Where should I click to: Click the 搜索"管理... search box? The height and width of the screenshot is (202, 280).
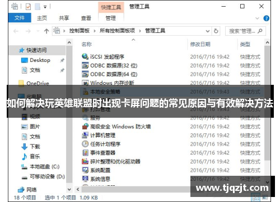pyautogui.click(x=245, y=31)
